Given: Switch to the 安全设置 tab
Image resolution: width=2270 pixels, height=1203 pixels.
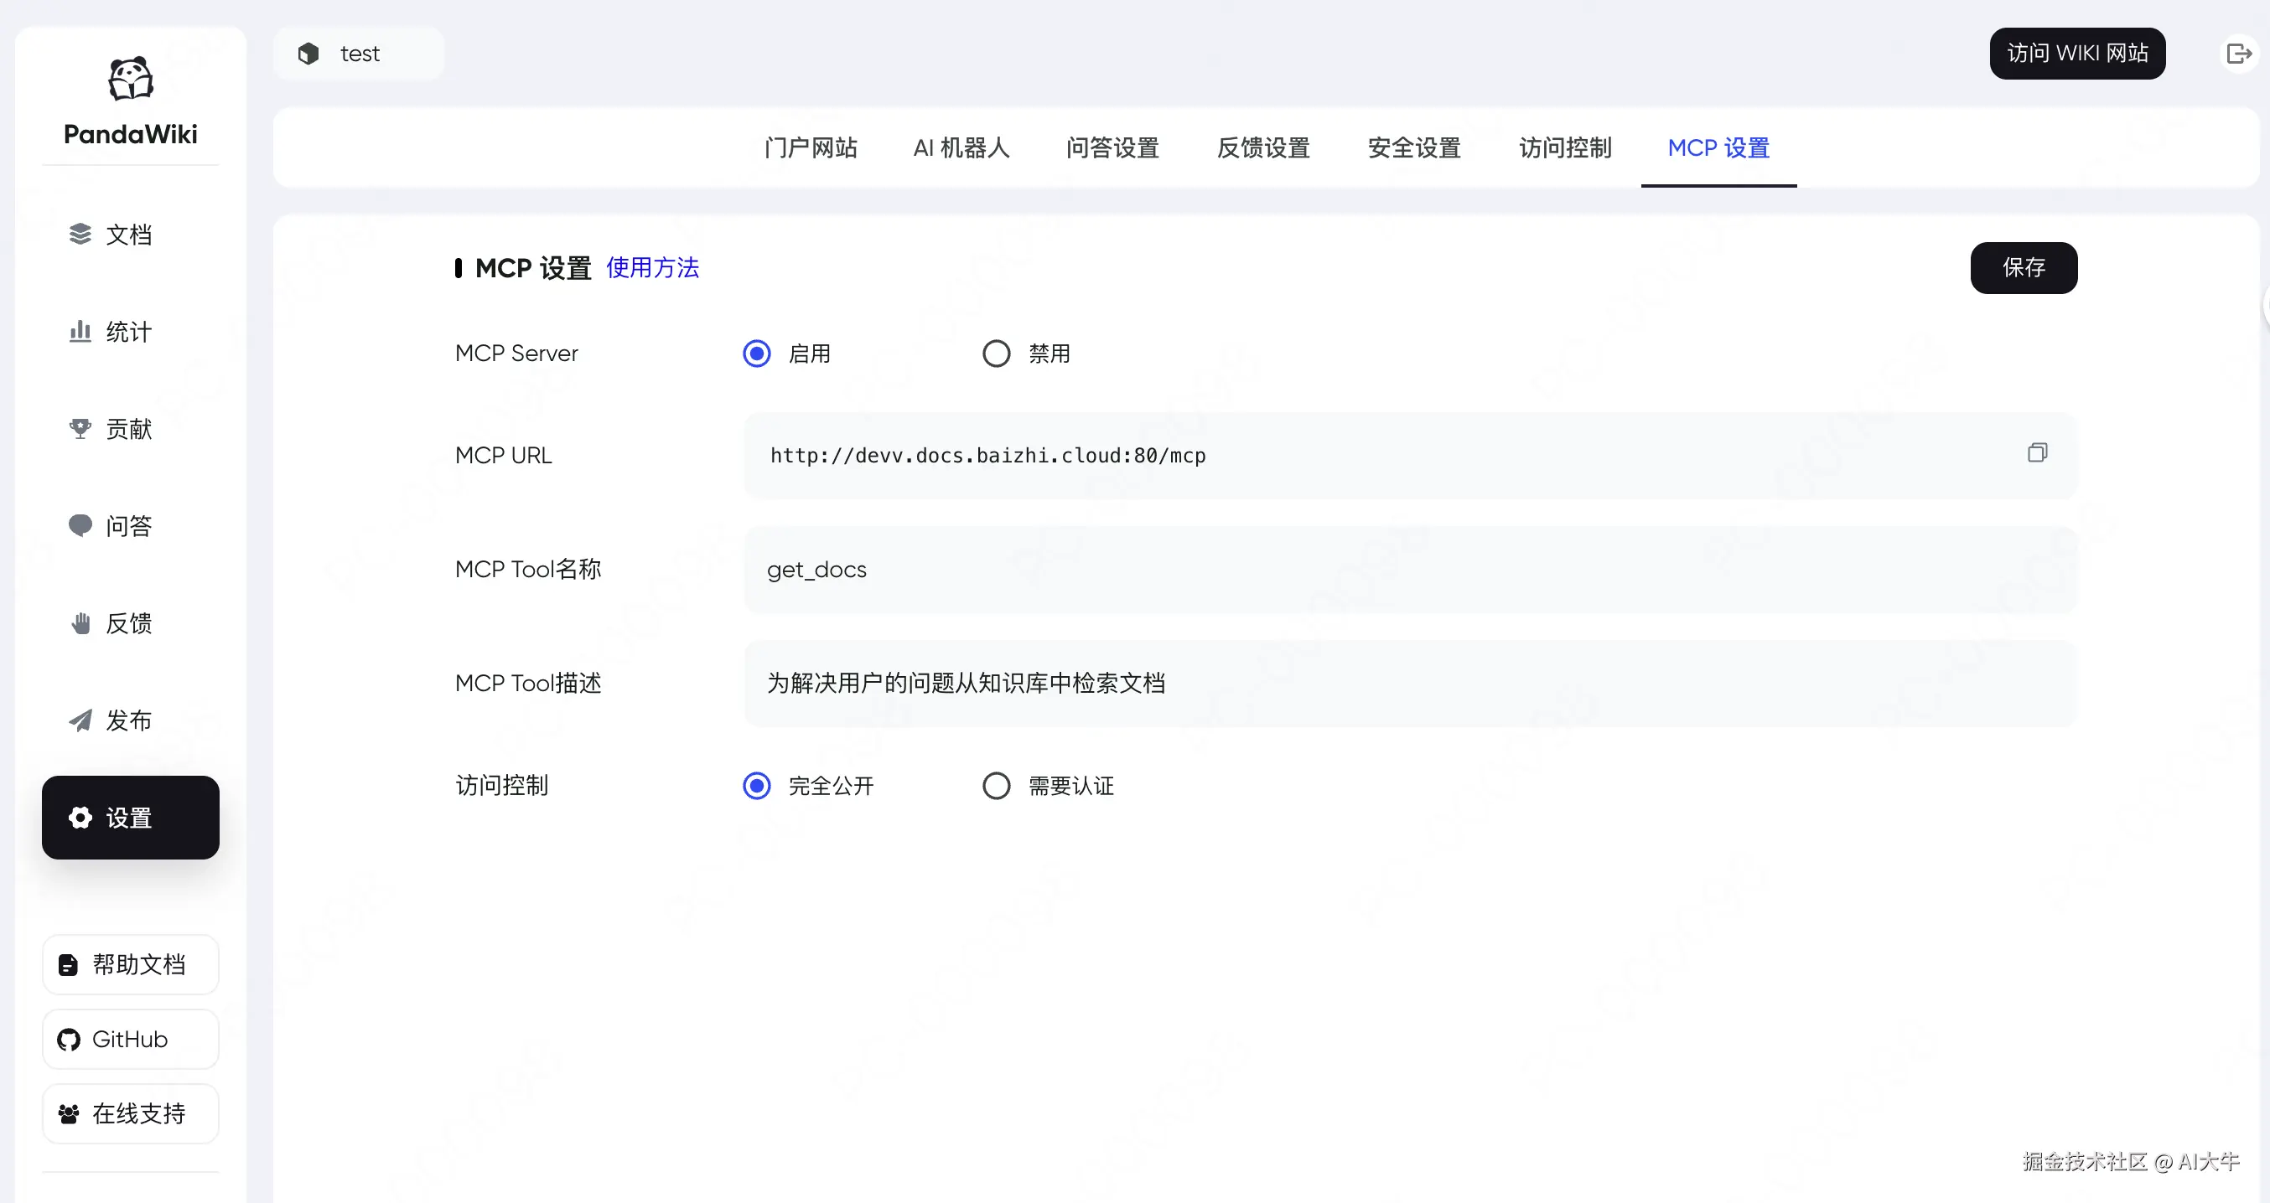Looking at the screenshot, I should coord(1413,148).
